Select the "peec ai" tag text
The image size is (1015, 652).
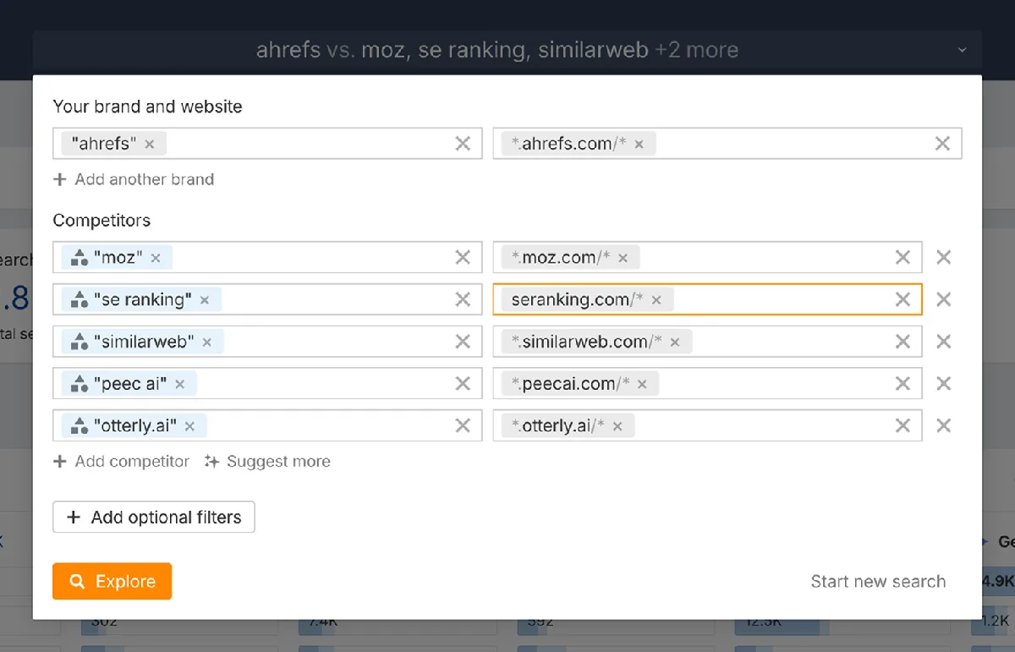(130, 384)
